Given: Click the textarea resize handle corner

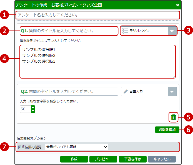Looking at the screenshot, I should pyautogui.click(x=174, y=77).
